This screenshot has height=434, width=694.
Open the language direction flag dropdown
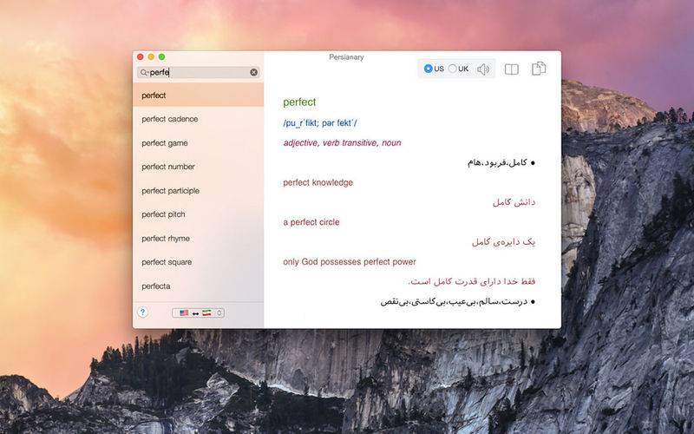click(x=198, y=312)
